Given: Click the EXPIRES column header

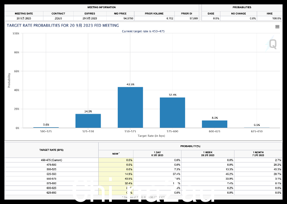Looking at the screenshot, I should click(90, 14).
